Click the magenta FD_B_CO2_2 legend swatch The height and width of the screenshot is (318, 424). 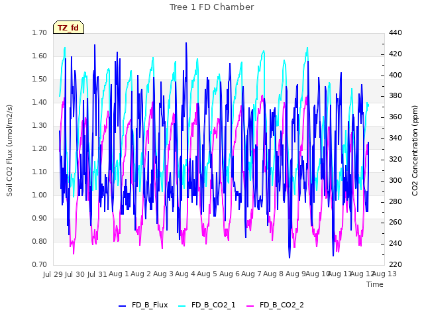point(250,306)
